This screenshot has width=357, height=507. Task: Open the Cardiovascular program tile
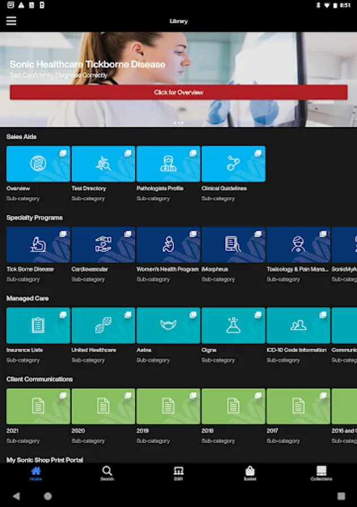pos(103,244)
